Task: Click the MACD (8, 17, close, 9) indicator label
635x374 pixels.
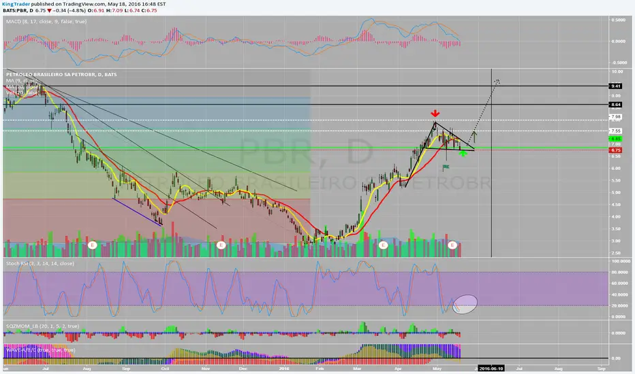Action: [x=46, y=22]
